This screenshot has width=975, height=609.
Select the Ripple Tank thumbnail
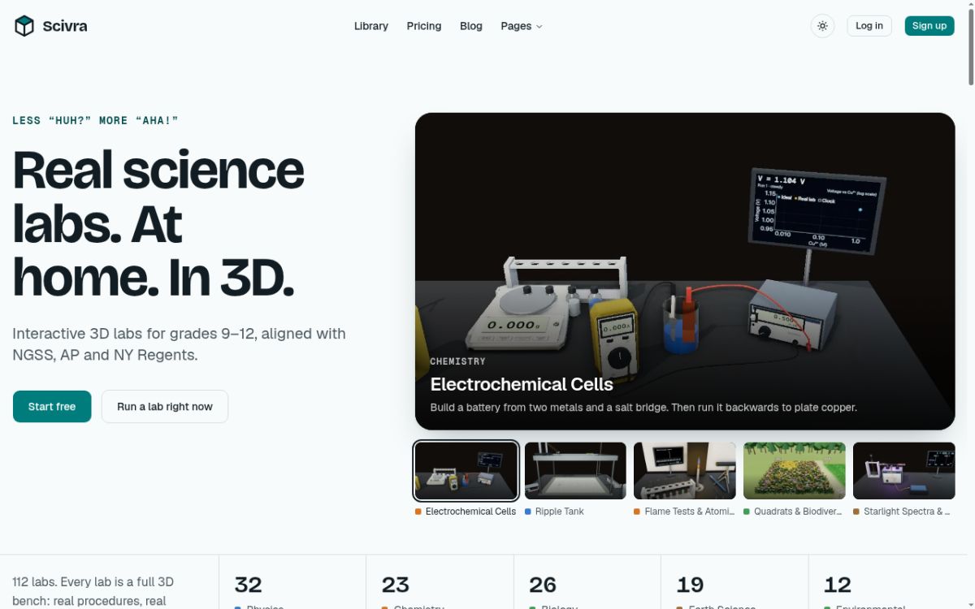tap(575, 471)
